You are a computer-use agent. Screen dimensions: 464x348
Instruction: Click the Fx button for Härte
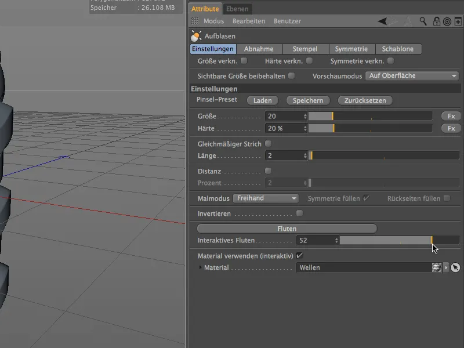tap(451, 128)
